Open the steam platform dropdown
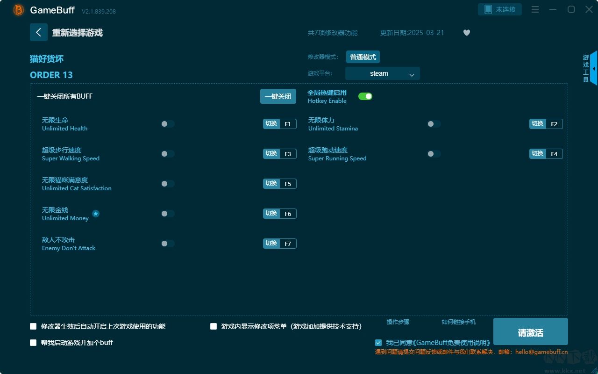The height and width of the screenshot is (374, 598). click(382, 73)
